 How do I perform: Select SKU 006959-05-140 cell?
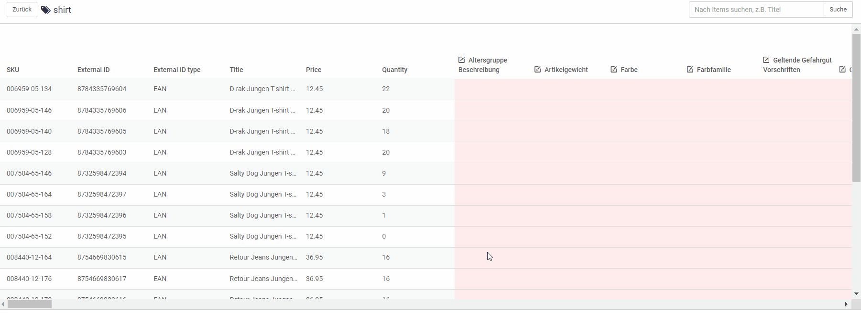point(29,131)
